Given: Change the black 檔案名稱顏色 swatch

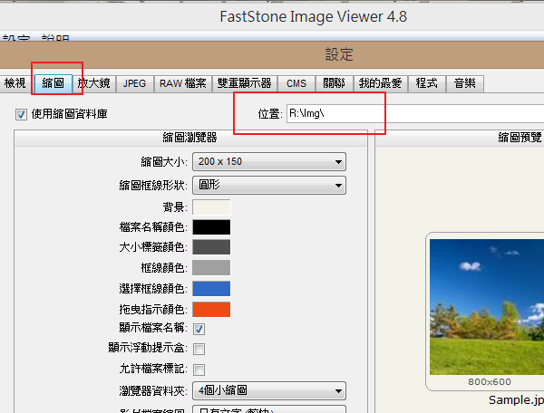Looking at the screenshot, I should pos(211,227).
